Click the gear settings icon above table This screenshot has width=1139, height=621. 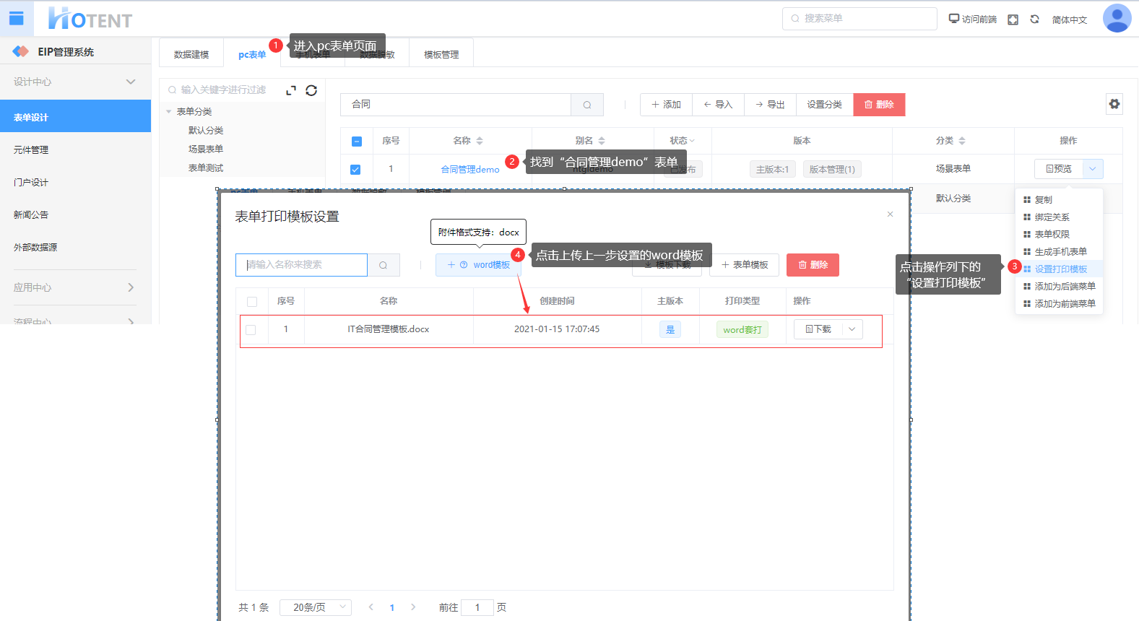click(1114, 104)
